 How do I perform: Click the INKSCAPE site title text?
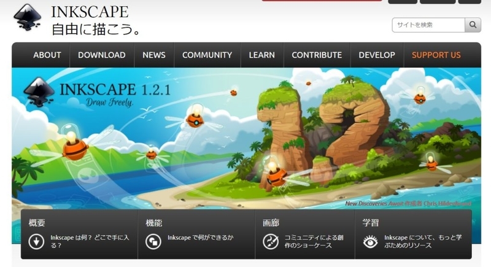point(90,12)
